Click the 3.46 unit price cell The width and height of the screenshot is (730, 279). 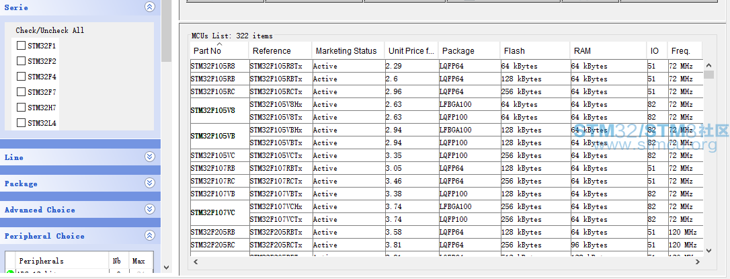411,181
